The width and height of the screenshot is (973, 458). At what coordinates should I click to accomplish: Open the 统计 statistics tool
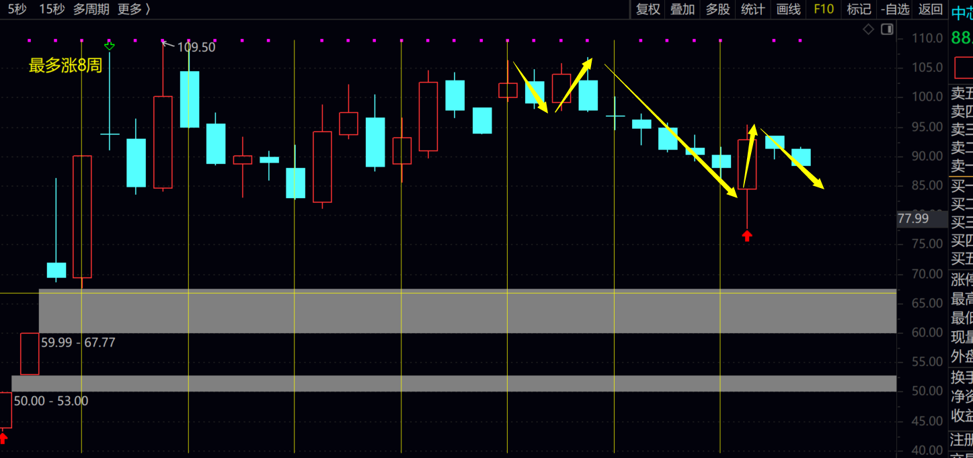click(752, 9)
